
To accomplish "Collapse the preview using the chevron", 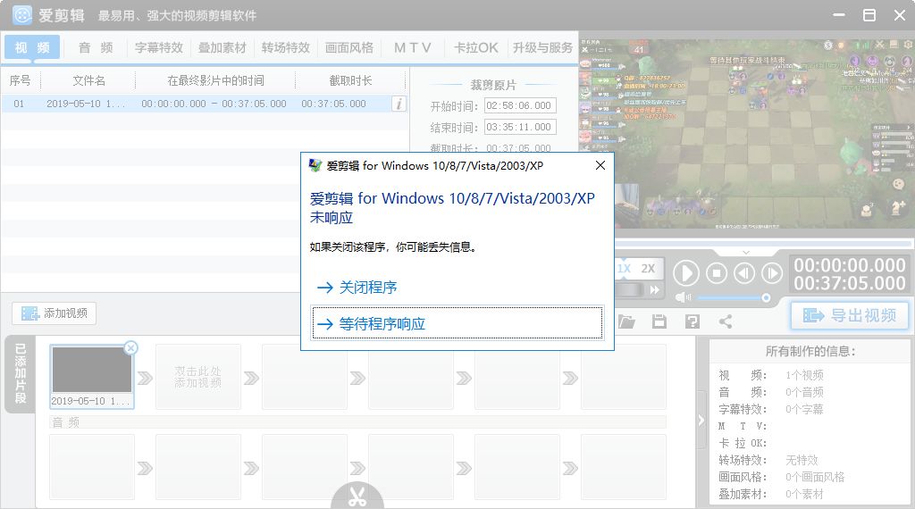I will (746, 253).
